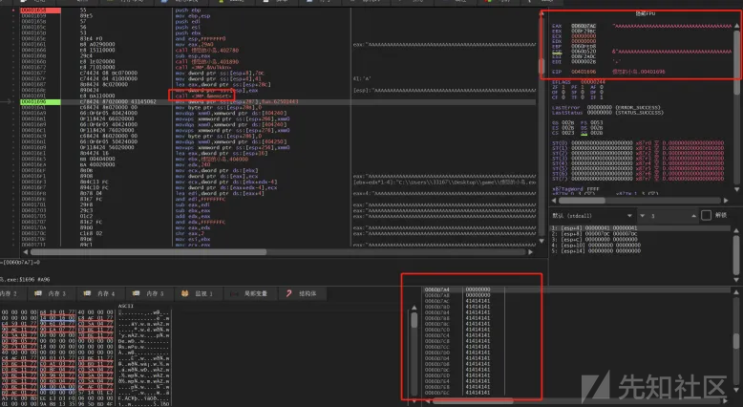Increase the argument count with the up arrow
Viewport: 743px width, 407px height.
click(x=693, y=216)
